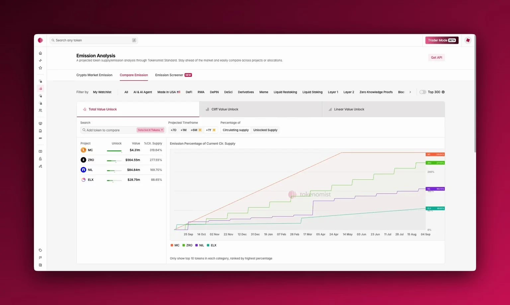Image resolution: width=510 pixels, height=305 pixels.
Task: Switch to Crypto Market Emission tab
Action: point(94,75)
